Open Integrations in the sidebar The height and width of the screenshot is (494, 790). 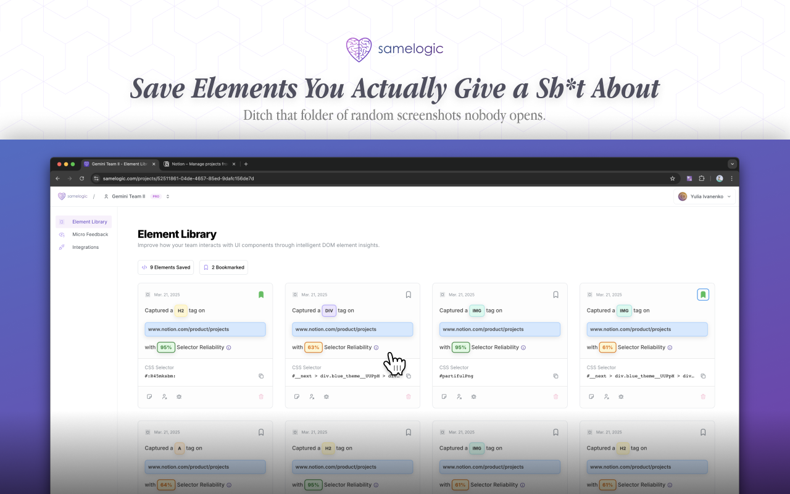point(84,247)
